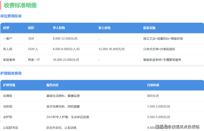Select the 一室户 room type cell
The height and width of the screenshot is (131, 204).
pyautogui.click(x=7, y=39)
